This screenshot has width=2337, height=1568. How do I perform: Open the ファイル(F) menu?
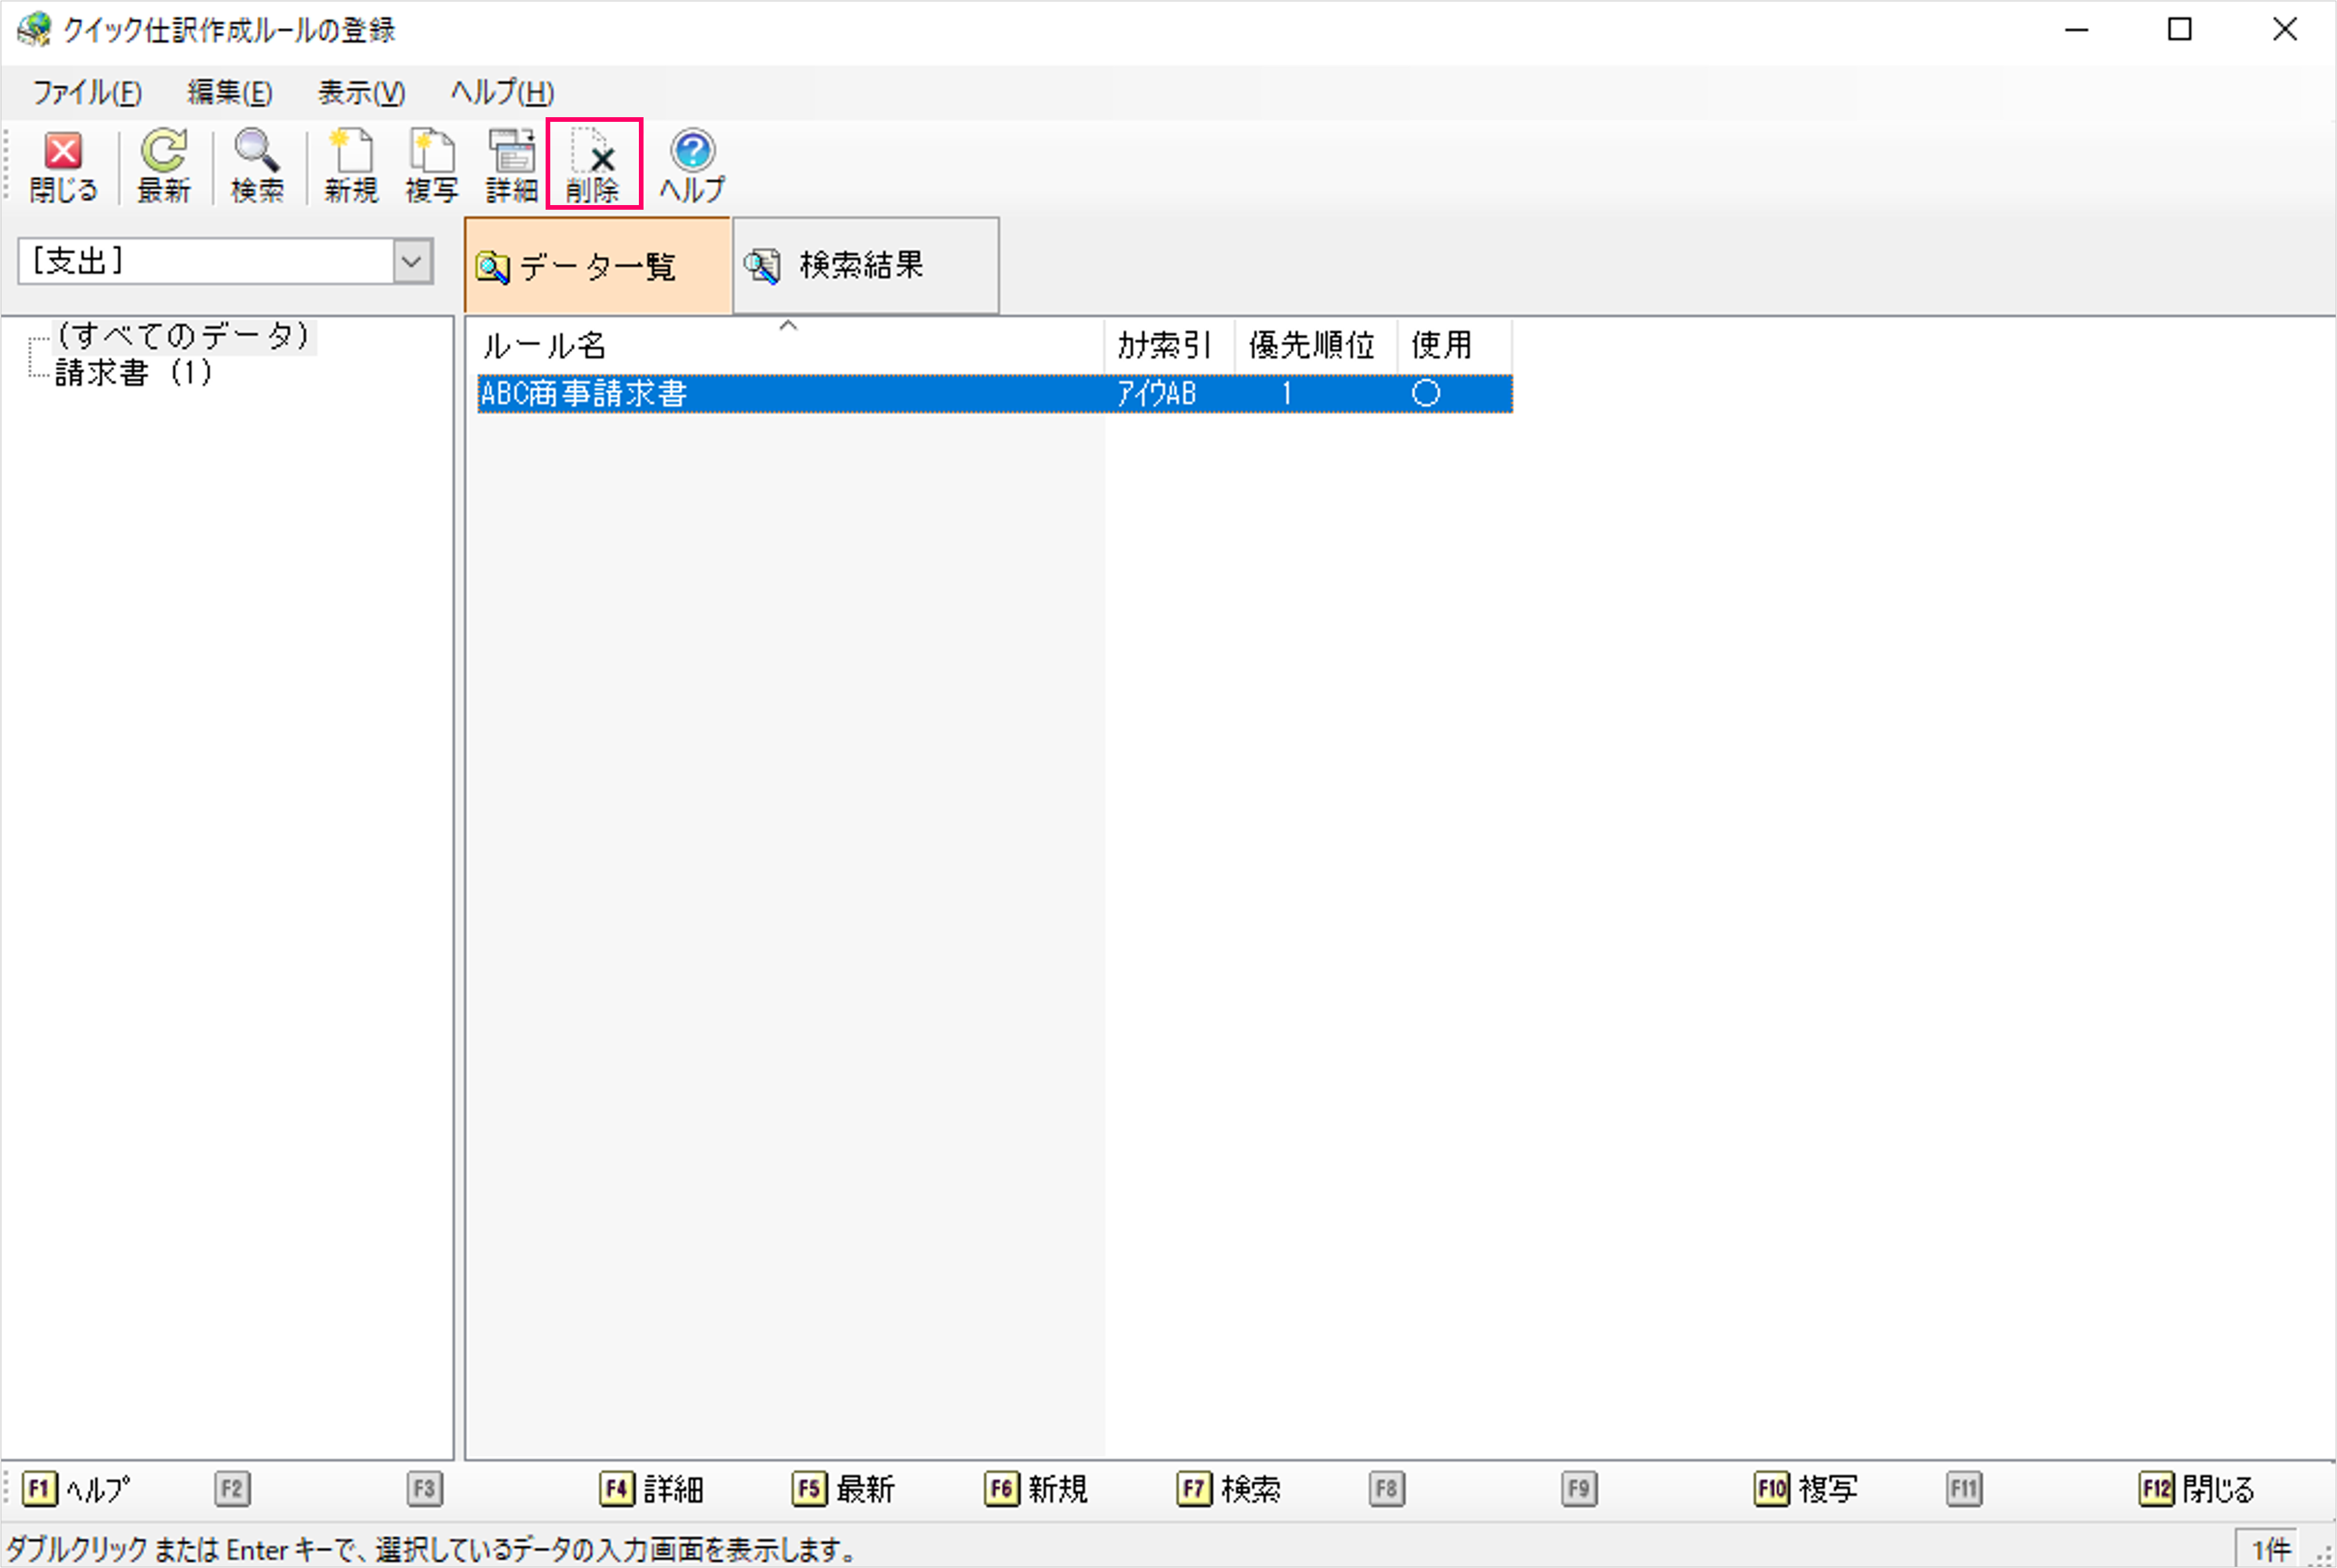point(87,93)
